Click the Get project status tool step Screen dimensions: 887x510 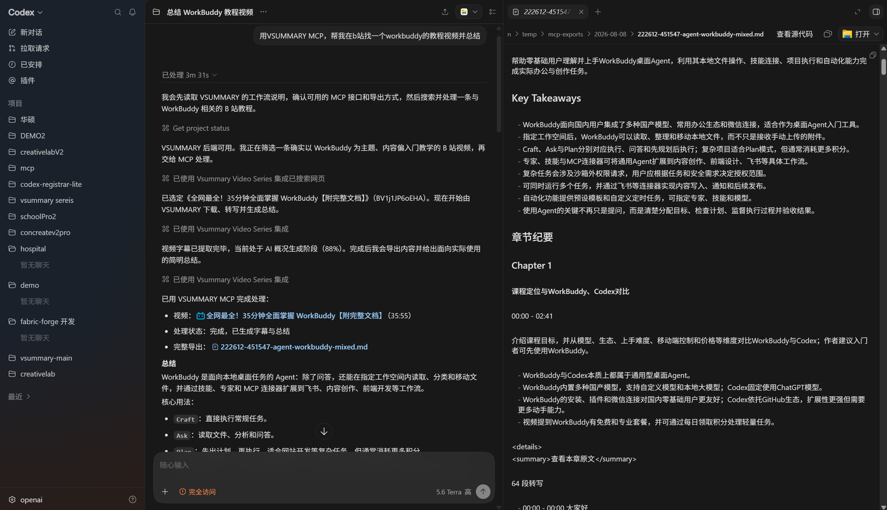click(x=196, y=128)
